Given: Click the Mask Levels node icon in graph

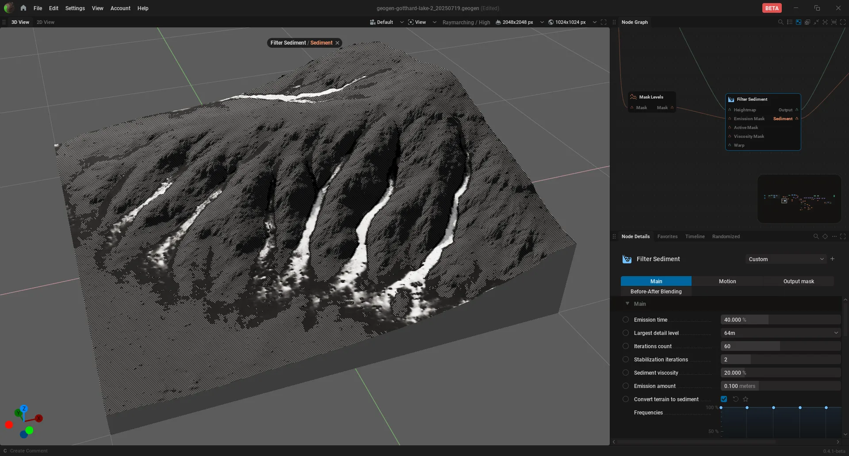Looking at the screenshot, I should [x=633, y=97].
